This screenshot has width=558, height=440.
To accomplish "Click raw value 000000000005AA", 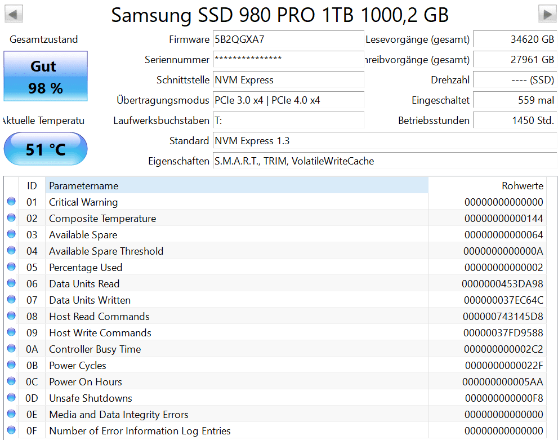I will [x=503, y=383].
